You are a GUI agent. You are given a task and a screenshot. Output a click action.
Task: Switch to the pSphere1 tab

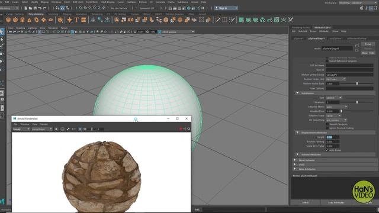coord(298,38)
